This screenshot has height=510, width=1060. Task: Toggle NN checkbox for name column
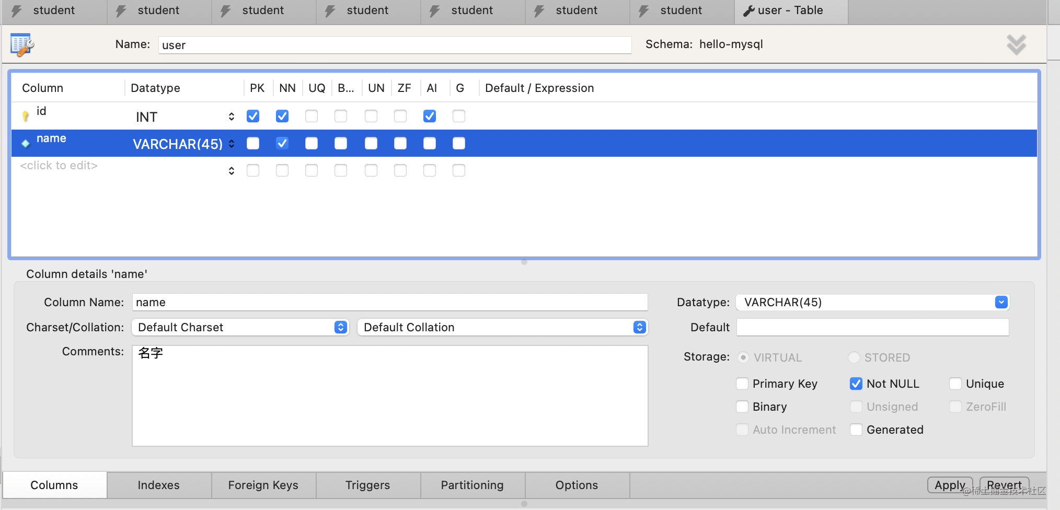[x=282, y=143]
